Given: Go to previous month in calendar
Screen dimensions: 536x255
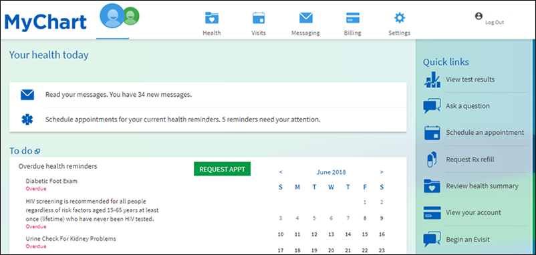Looking at the screenshot, I should (x=281, y=172).
